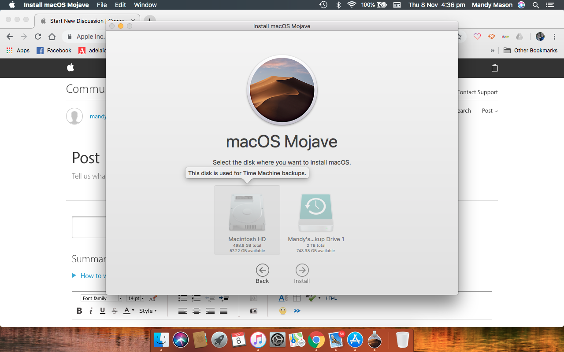564x352 pixels.
Task: Click the battery status indicator
Action: (374, 5)
